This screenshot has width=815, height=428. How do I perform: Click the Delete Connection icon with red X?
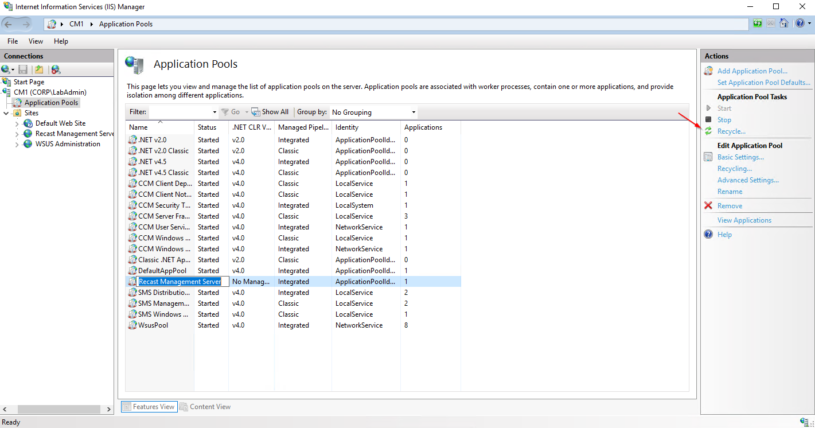pos(56,69)
